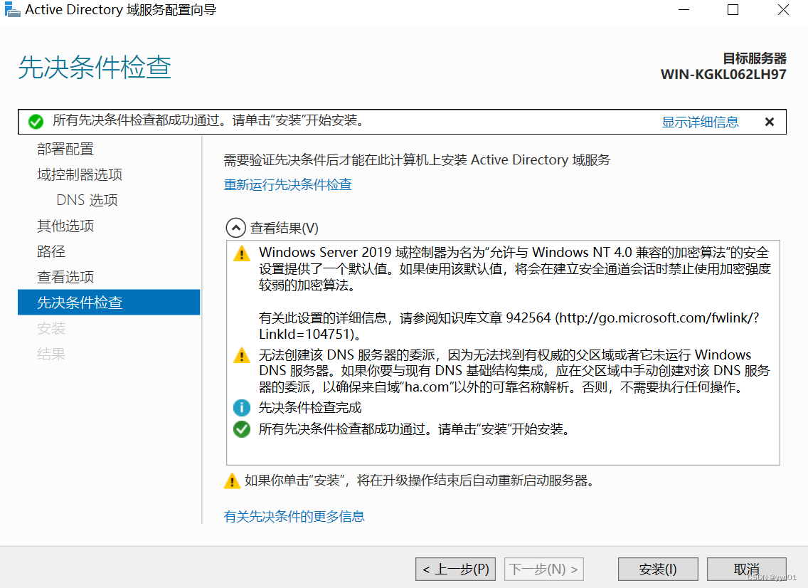This screenshot has height=588, width=808.
Task: Select highlighted 先决条件检查 sidebar item
Action: [x=109, y=303]
